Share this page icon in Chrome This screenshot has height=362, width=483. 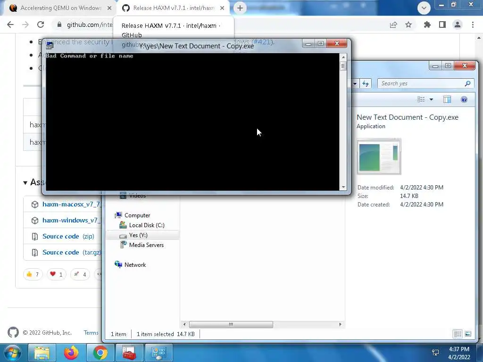(393, 25)
